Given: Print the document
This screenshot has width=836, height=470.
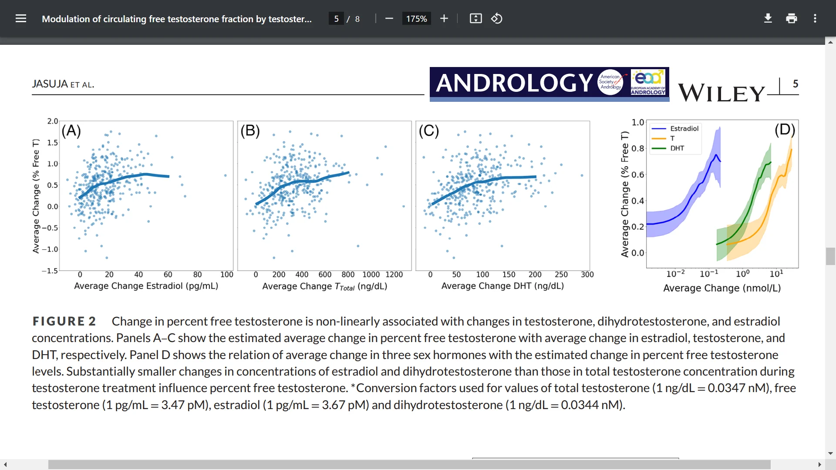Looking at the screenshot, I should [792, 19].
